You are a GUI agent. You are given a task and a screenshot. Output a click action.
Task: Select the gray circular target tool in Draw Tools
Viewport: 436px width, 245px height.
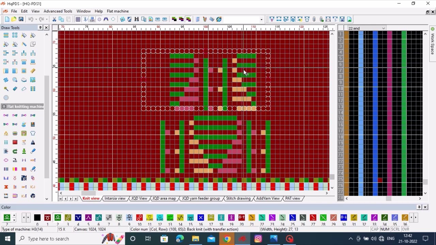click(x=6, y=98)
